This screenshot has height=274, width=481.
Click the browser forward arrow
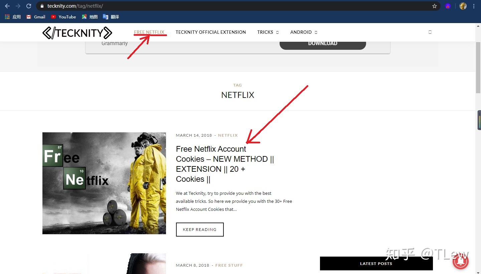pyautogui.click(x=18, y=6)
